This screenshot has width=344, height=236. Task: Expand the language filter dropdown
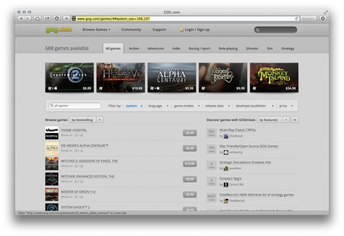[158, 106]
